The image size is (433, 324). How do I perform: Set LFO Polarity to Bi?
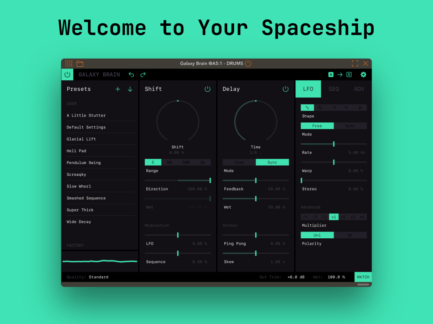[350, 235]
